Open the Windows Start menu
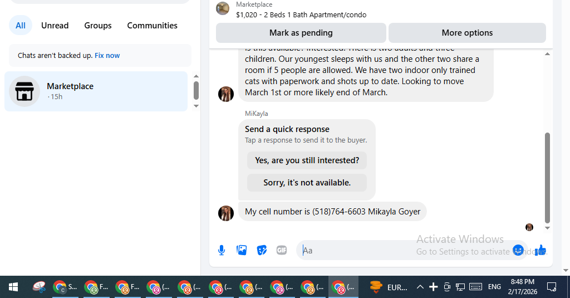Image resolution: width=570 pixels, height=298 pixels. (x=13, y=287)
